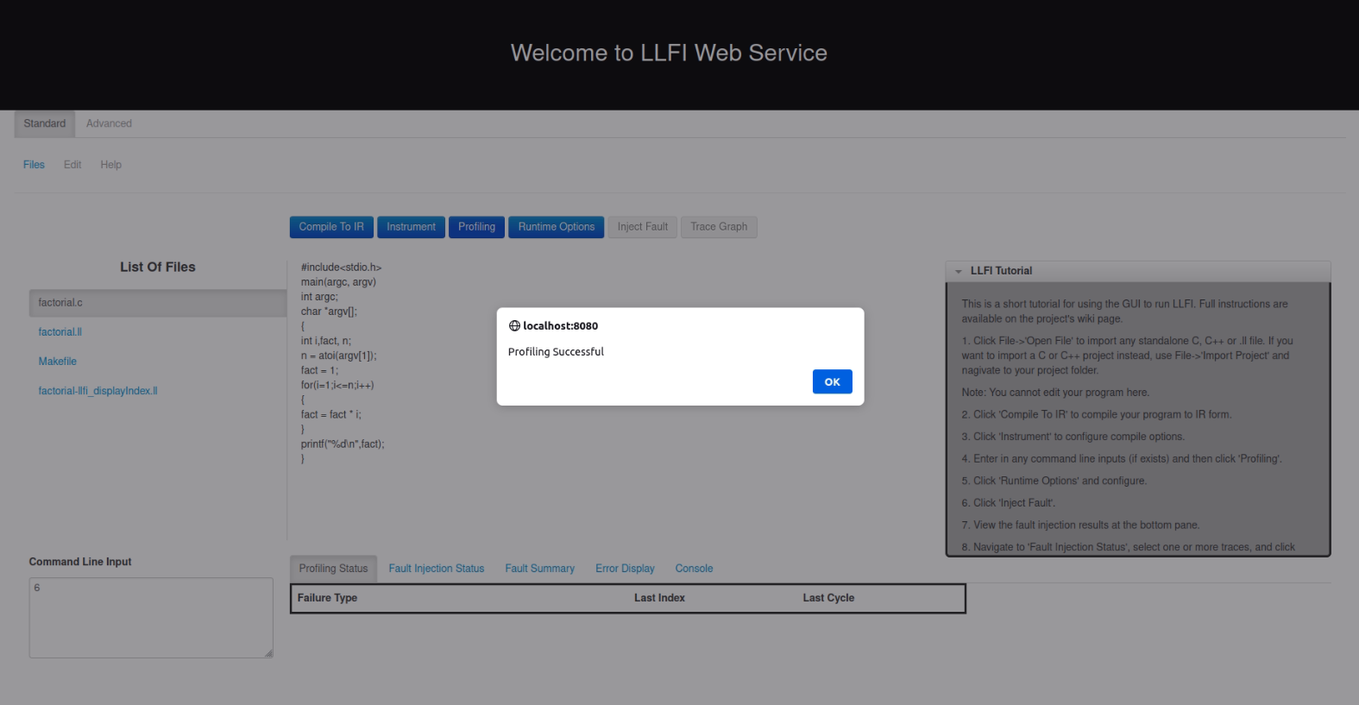Select factorial.ll in the file list
The height and width of the screenshot is (705, 1359).
(60, 332)
